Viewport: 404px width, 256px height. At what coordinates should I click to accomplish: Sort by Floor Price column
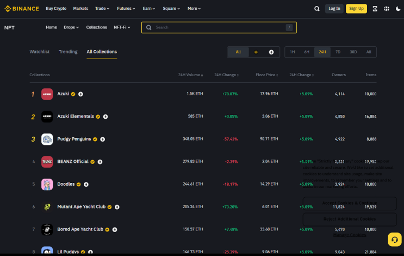point(266,75)
